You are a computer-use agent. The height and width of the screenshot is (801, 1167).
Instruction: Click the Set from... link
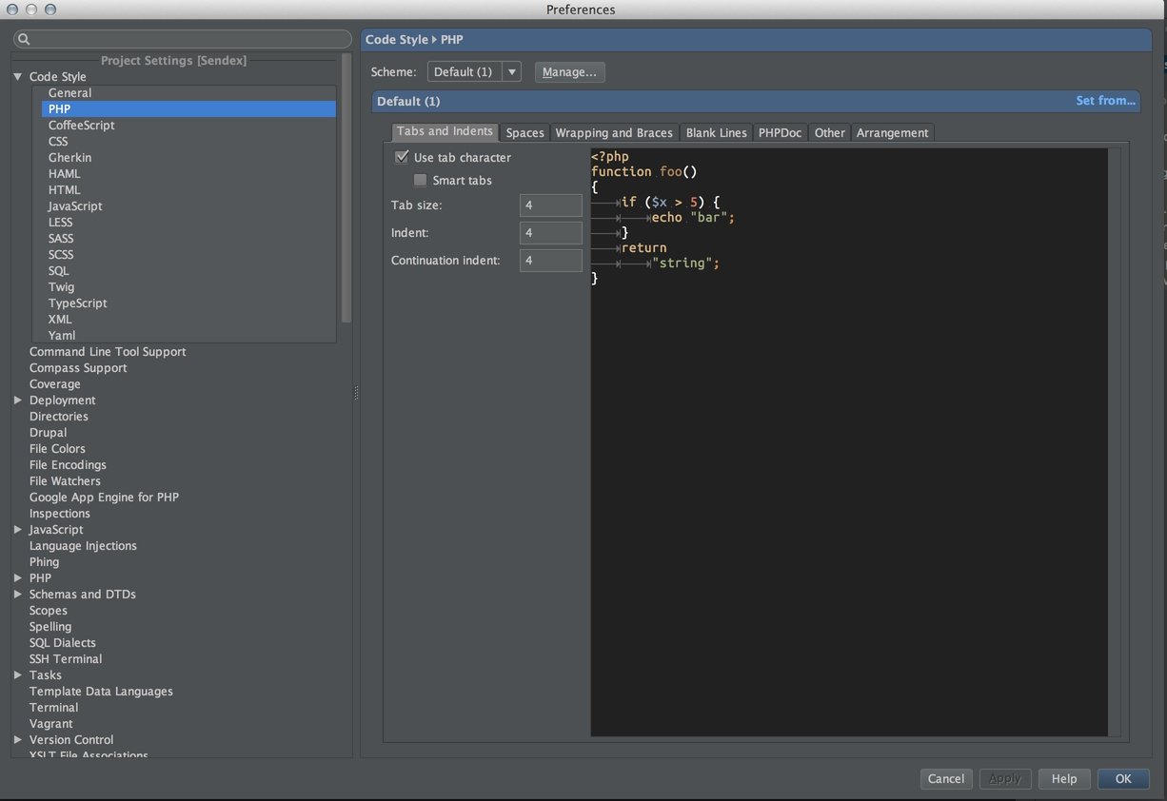pos(1105,101)
